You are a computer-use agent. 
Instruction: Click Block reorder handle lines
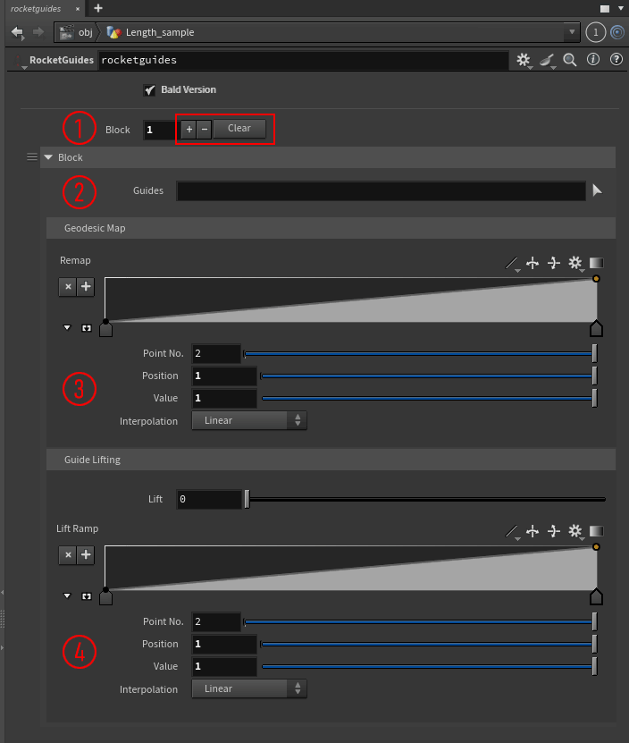[32, 156]
